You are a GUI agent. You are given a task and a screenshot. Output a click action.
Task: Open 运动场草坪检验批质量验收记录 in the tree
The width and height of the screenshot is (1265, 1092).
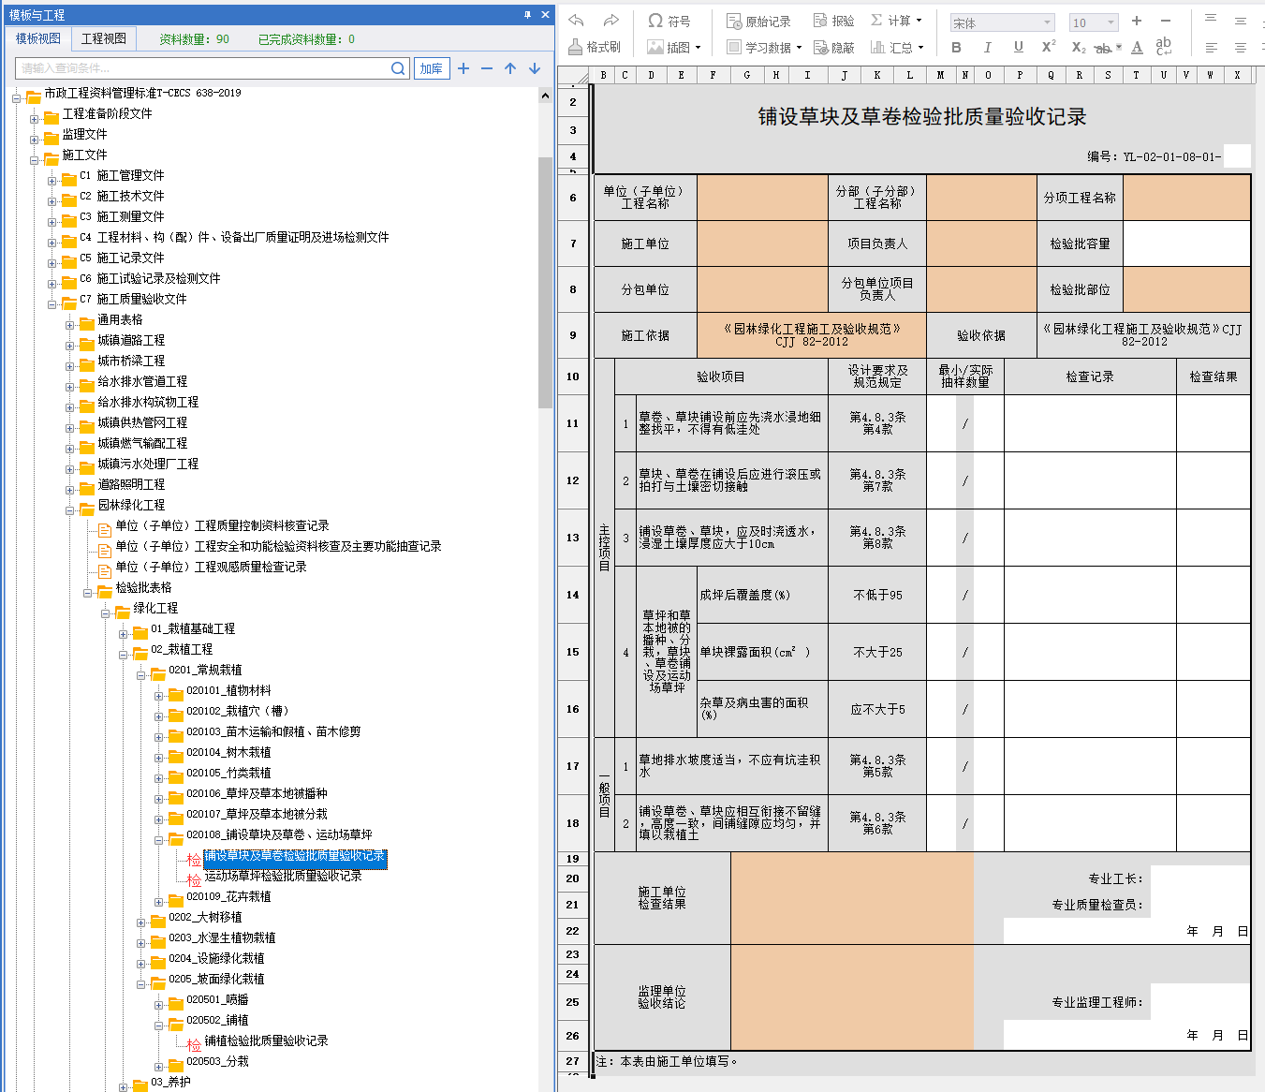[283, 877]
